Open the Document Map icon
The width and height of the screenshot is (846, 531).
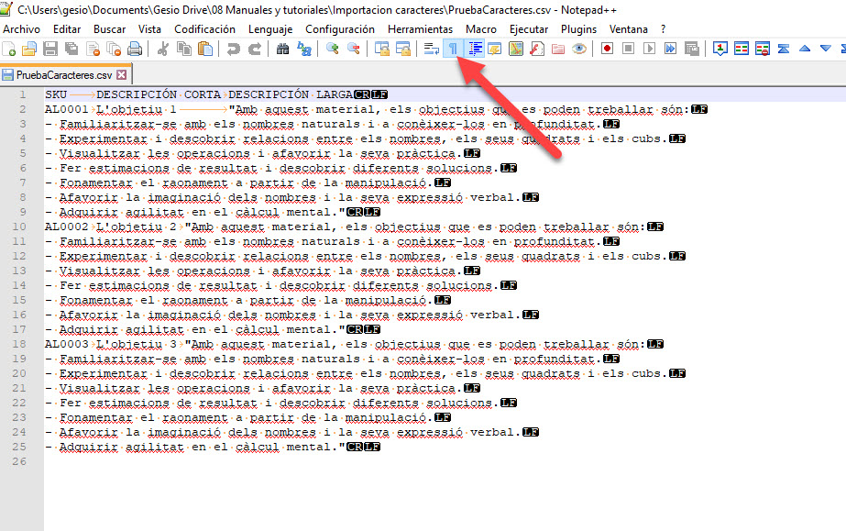[x=516, y=50]
